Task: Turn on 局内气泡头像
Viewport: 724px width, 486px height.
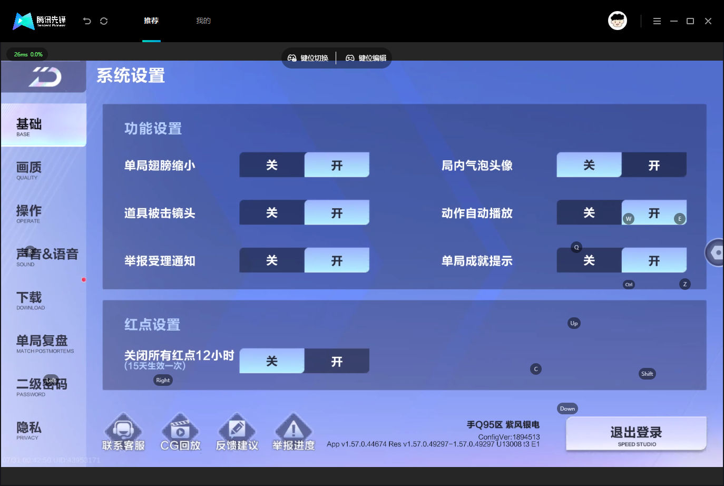Action: (x=654, y=165)
